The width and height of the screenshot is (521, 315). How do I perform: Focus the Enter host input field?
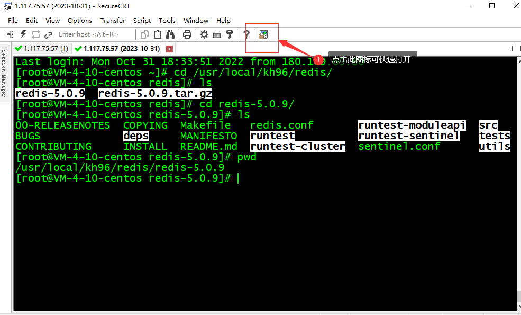pyautogui.click(x=96, y=34)
